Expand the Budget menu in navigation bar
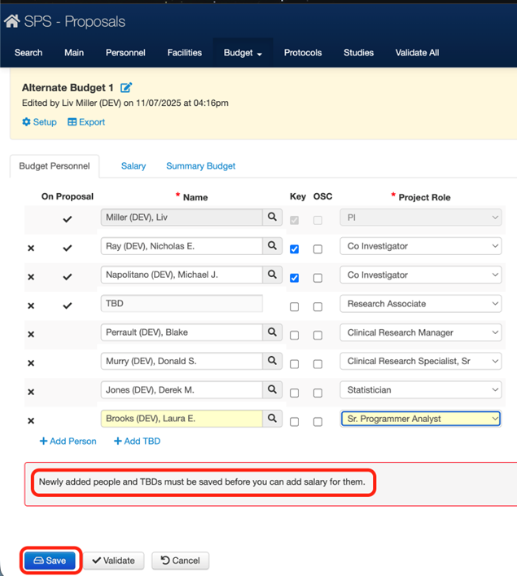This screenshot has width=517, height=576. pos(243,53)
